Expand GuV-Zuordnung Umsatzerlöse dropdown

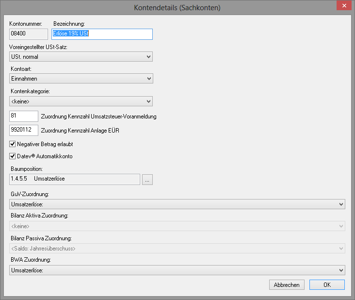point(177,204)
